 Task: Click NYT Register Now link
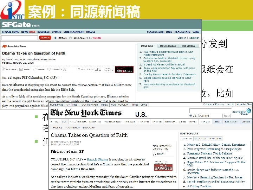pos(244,104)
